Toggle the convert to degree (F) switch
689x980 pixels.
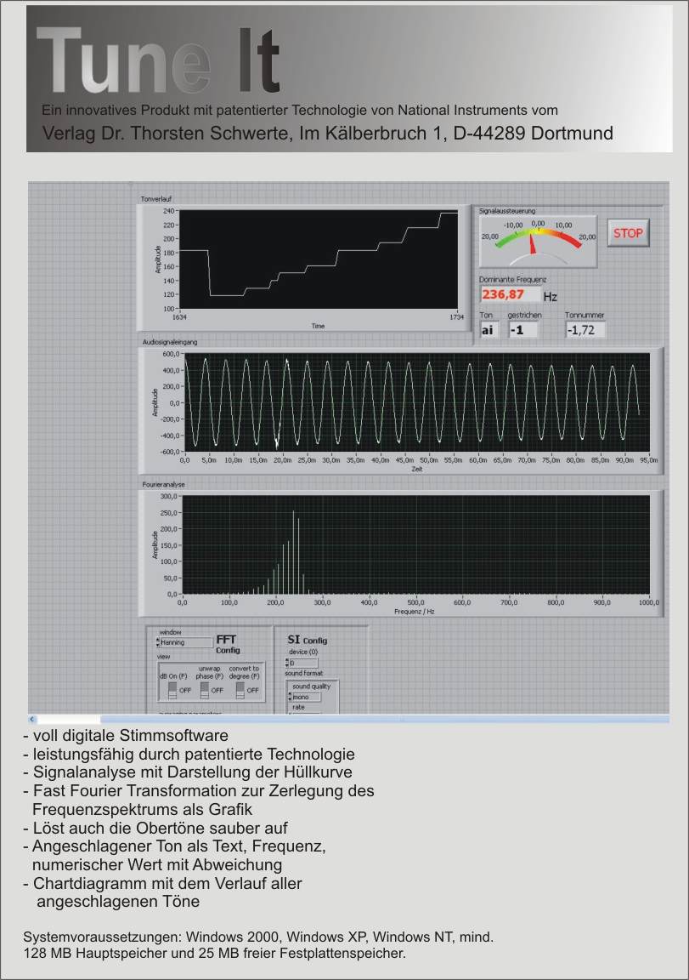click(x=240, y=690)
